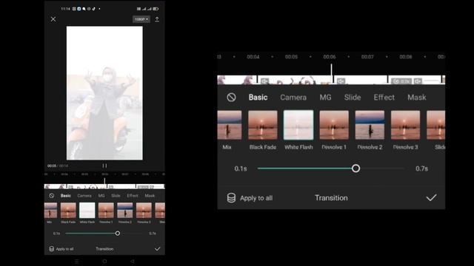474x266 pixels.
Task: Choose Dissolve 2 thumbnail on the phone screen
Action: coord(125,211)
